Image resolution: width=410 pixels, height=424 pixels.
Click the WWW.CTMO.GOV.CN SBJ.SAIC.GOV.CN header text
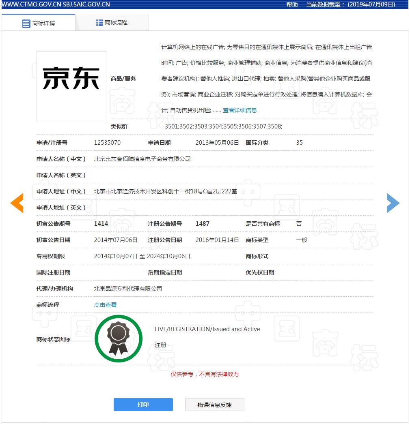coord(56,4)
